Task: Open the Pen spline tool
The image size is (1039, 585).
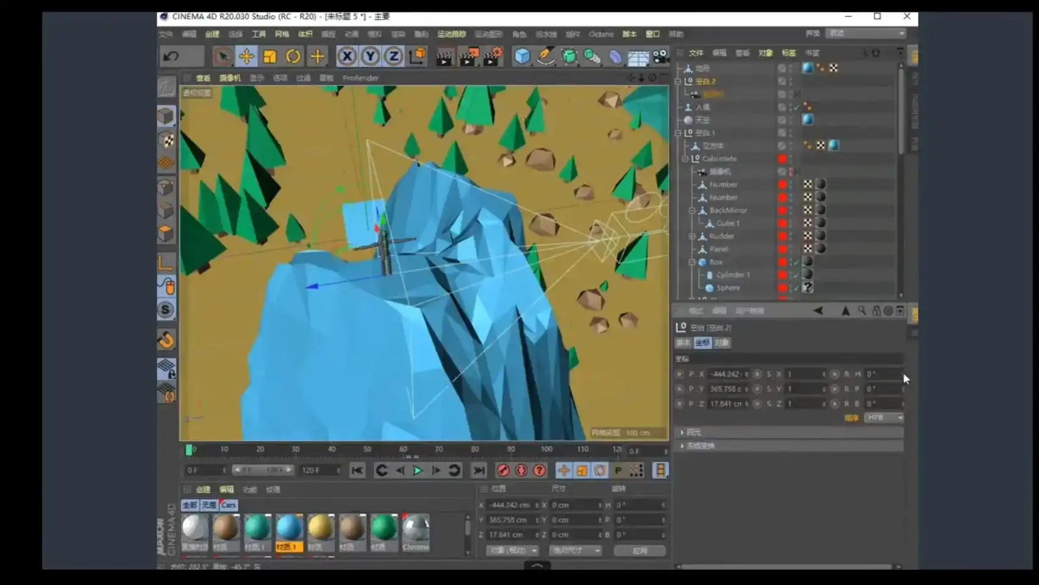Action: click(x=545, y=57)
